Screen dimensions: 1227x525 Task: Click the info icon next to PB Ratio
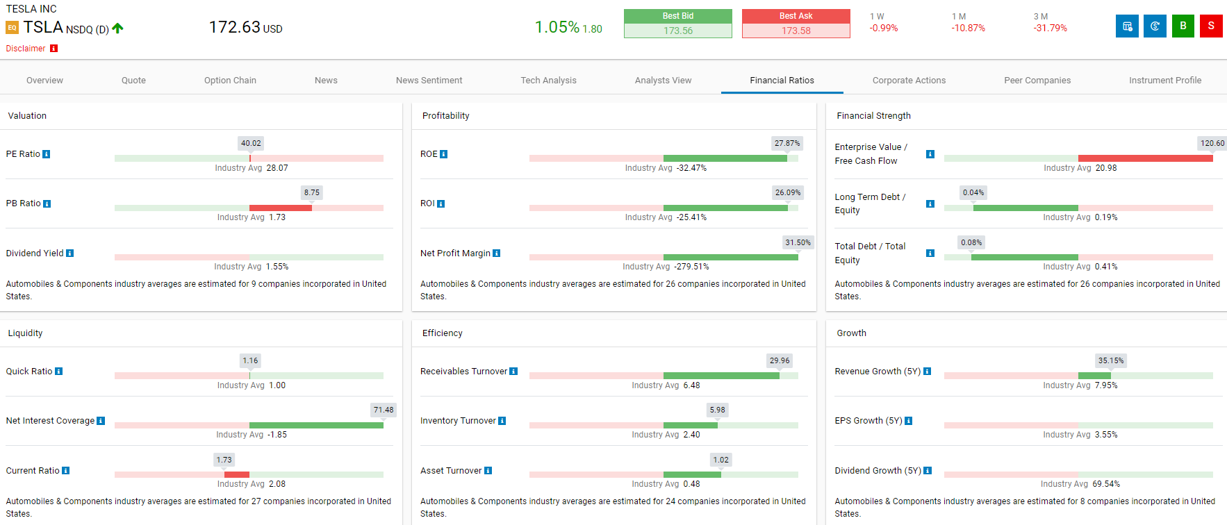tap(47, 203)
